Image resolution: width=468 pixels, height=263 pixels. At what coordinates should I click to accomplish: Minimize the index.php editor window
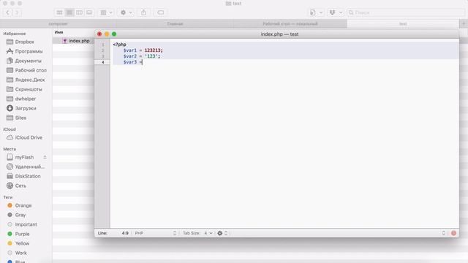point(107,34)
